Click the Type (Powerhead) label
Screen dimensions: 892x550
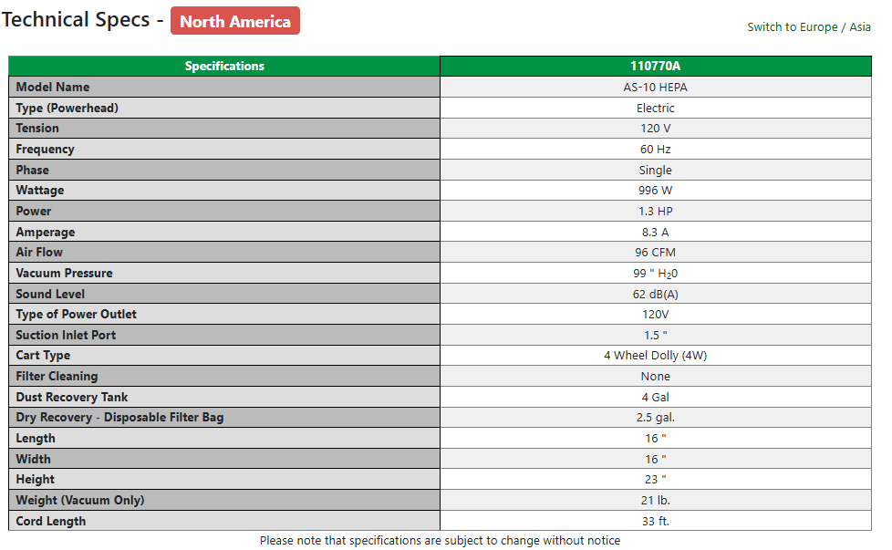pyautogui.click(x=67, y=108)
